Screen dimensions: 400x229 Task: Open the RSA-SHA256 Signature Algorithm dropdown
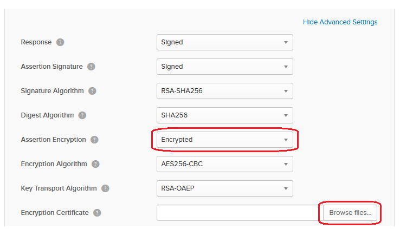coord(225,91)
